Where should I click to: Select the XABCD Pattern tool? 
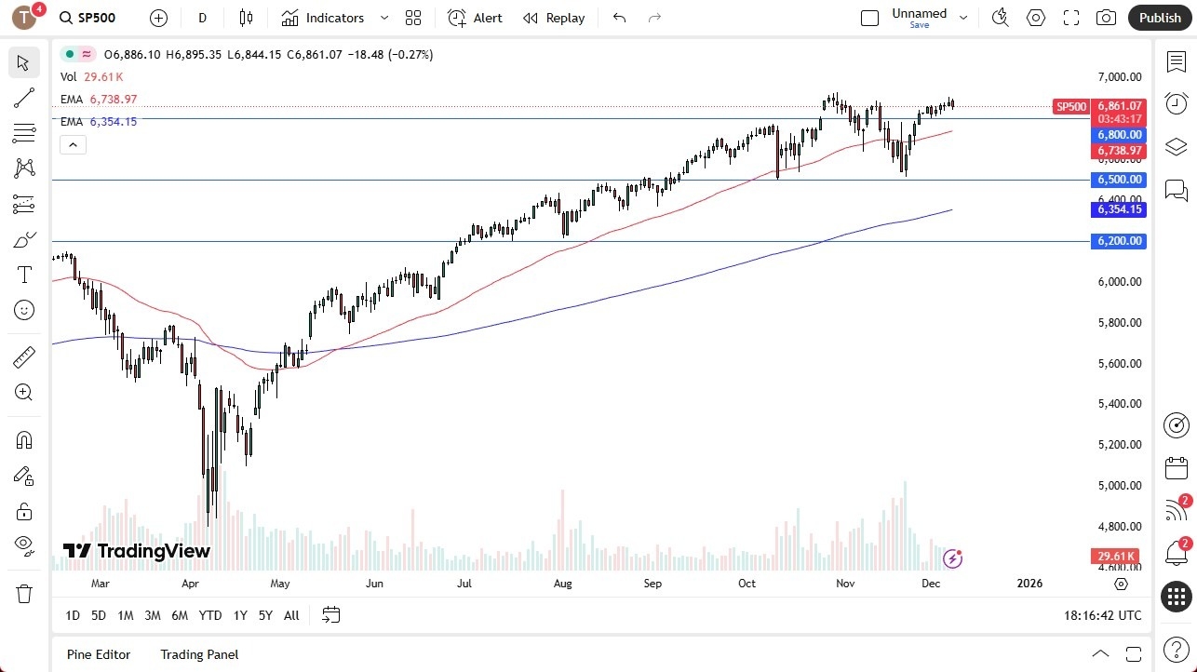24,167
